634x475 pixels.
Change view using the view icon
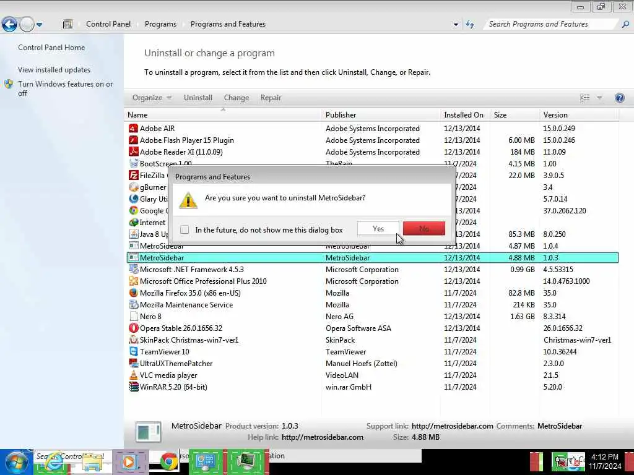[x=584, y=98]
